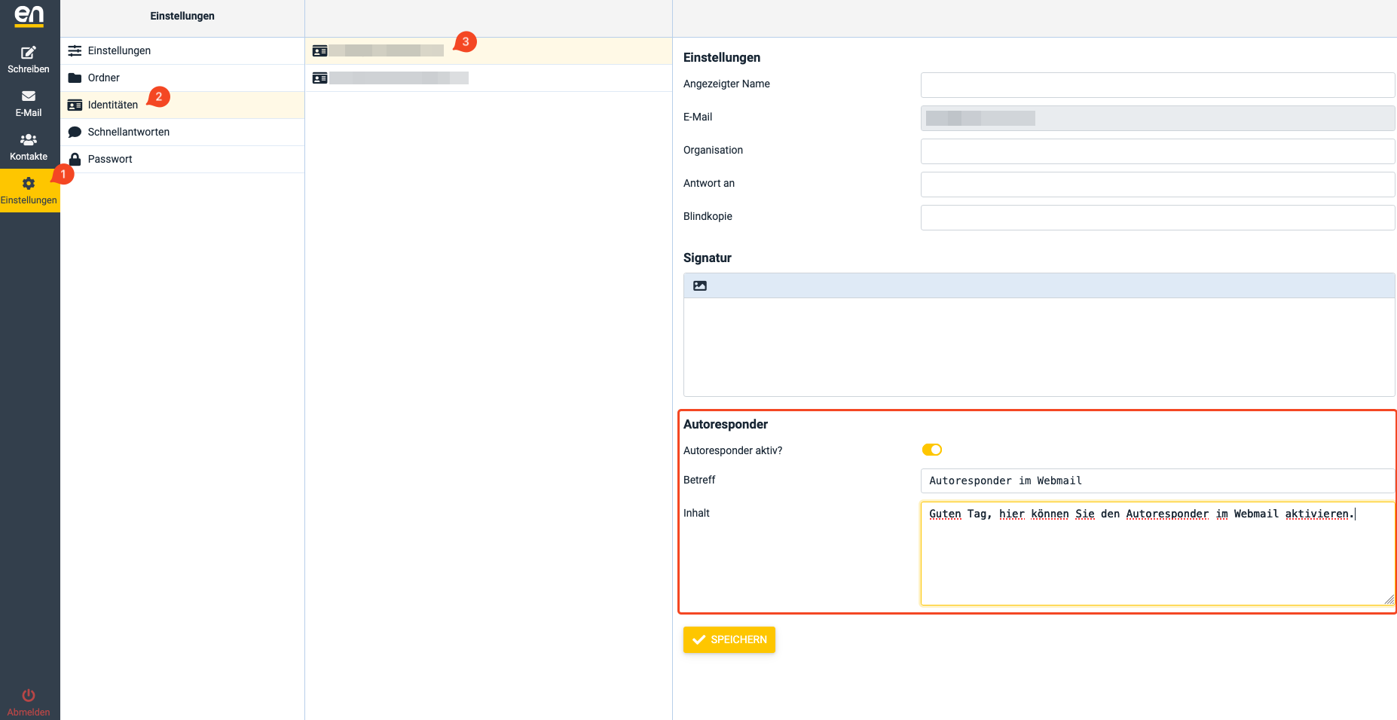Click the Betreff subject field

[1157, 481]
